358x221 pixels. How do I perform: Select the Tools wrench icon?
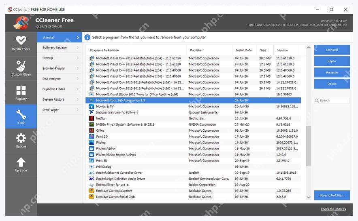click(x=21, y=114)
